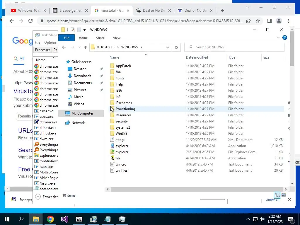Open the Share ribbon tab
The width and height of the screenshot is (300, 225).
[x=100, y=38]
